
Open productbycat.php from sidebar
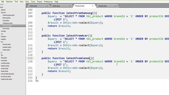(x=7, y=74)
